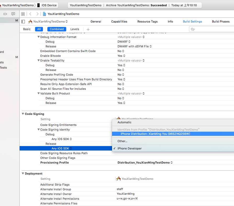Collapse the Enable Testability row
234x206 pixels.
38,60
